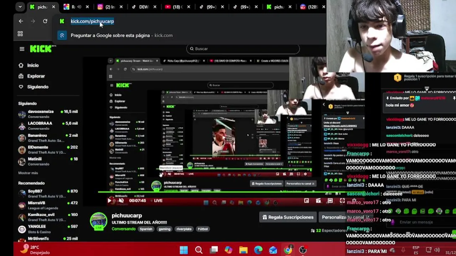Open Task View from the taskbar

tap(214, 250)
